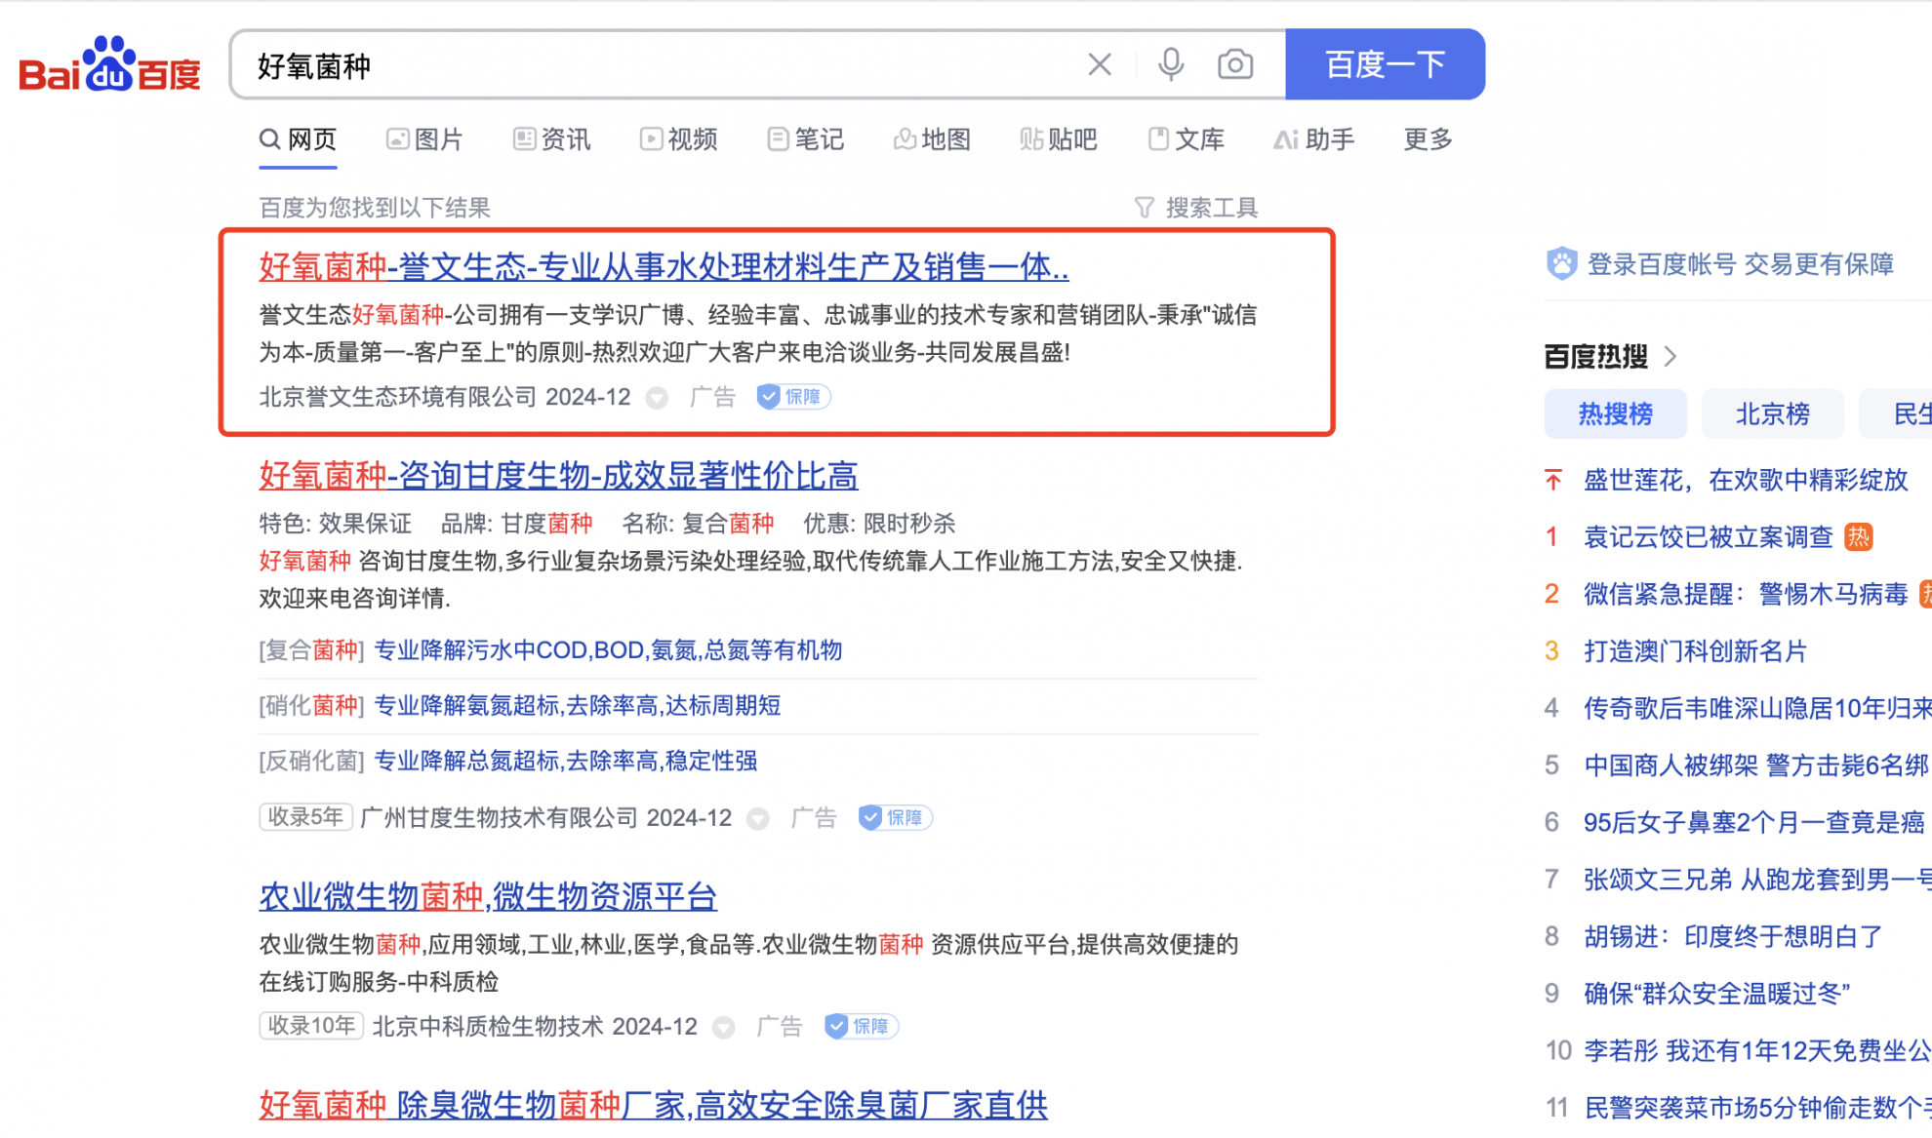
Task: Go to the 地图 tab
Action: point(933,139)
